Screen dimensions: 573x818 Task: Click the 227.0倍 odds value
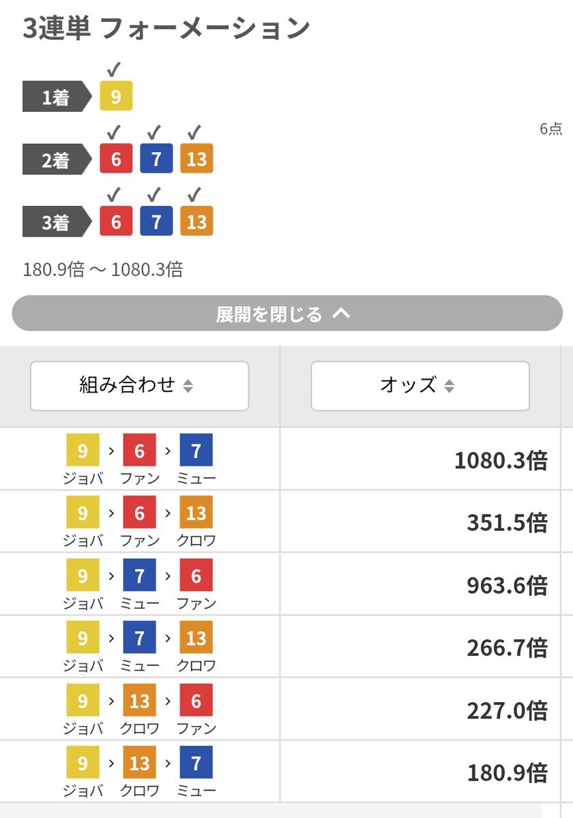(507, 711)
